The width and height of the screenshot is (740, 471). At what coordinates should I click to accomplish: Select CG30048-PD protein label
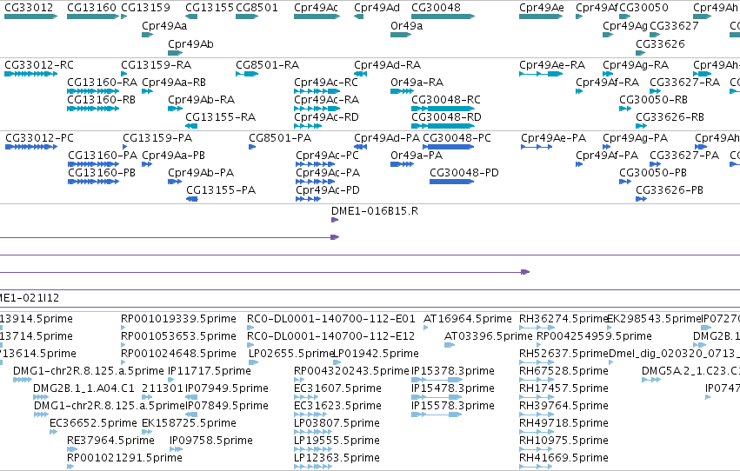[464, 173]
